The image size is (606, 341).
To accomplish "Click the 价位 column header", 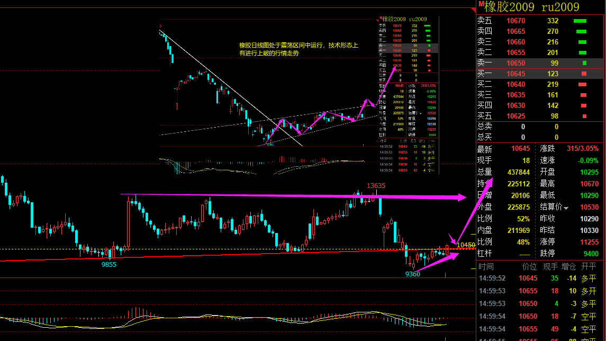I will [x=529, y=266].
